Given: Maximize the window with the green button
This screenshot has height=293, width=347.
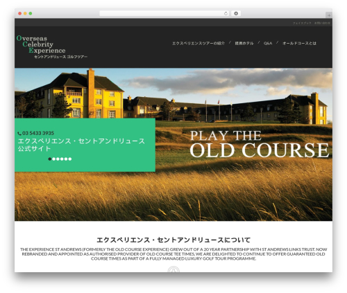Looking at the screenshot, I should point(31,14).
